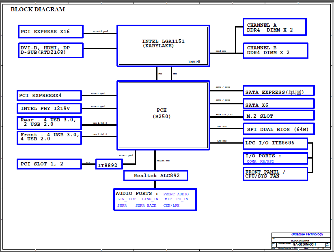Select the 'M.2 SLOT' block
Screen dimensions: 334x252
pos(279,115)
